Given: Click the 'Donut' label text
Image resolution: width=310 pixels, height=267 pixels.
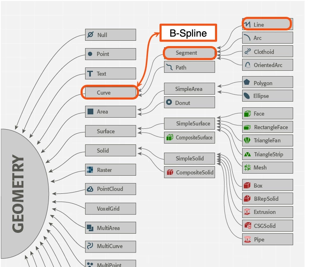Looking at the screenshot, I should pyautogui.click(x=183, y=103).
